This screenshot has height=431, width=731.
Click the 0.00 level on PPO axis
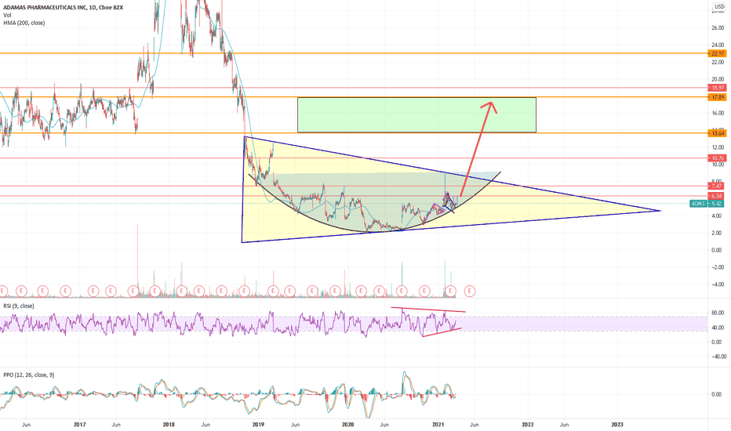tap(716, 394)
